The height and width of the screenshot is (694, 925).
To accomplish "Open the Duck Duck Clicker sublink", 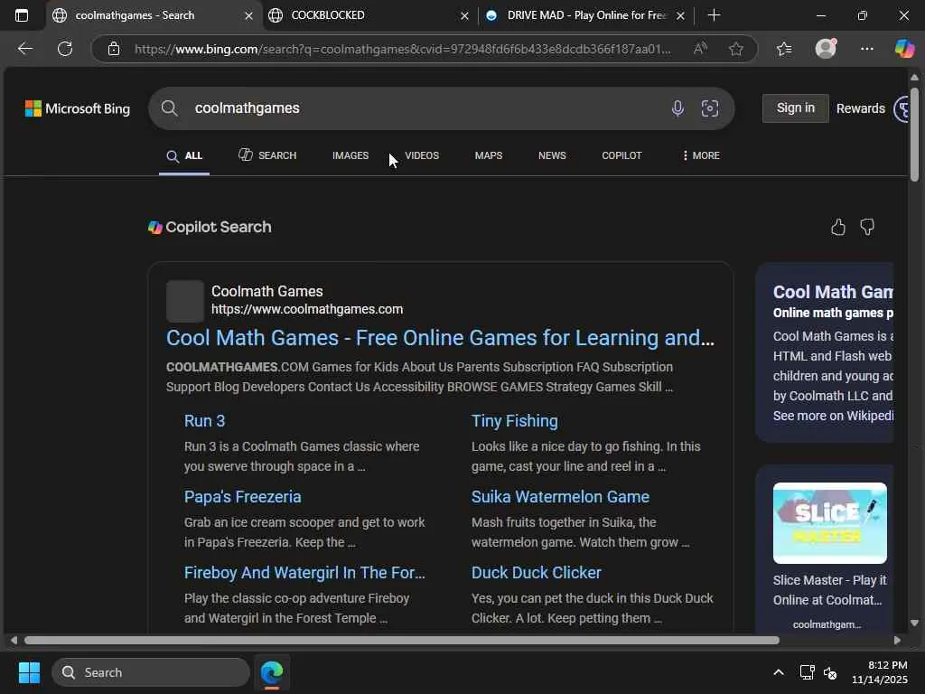I will (537, 573).
